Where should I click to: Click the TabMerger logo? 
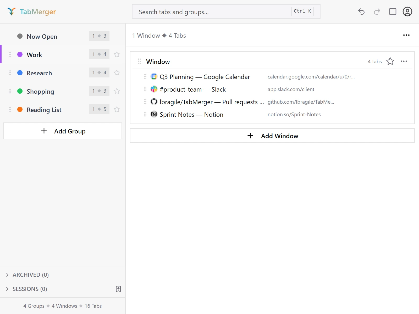coord(31,12)
